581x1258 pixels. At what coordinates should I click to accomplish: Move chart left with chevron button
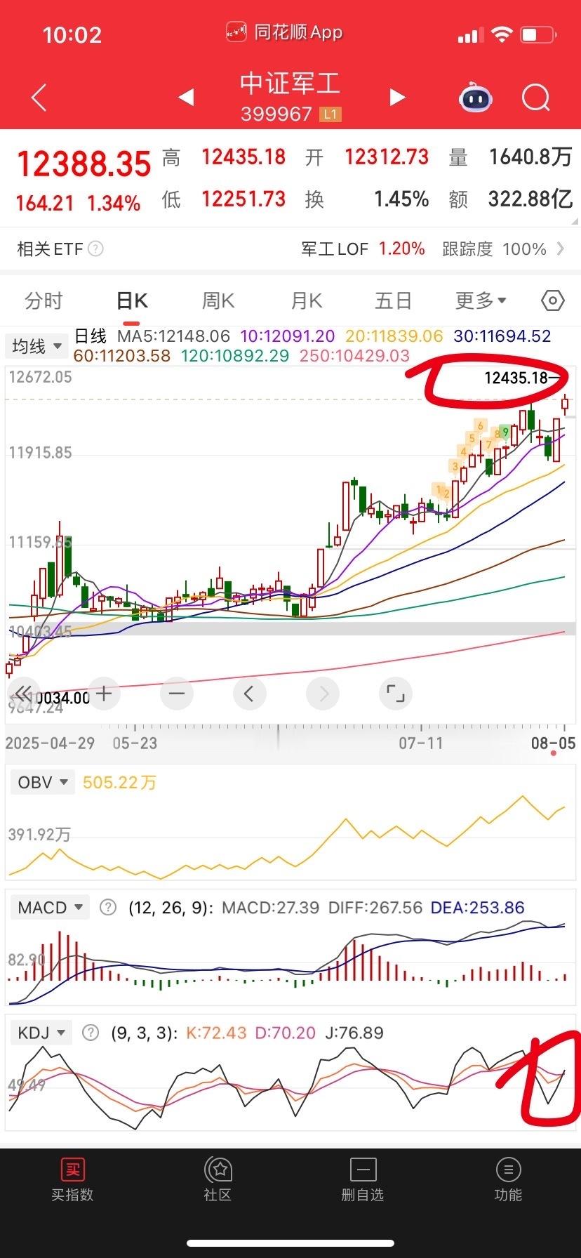[x=249, y=694]
